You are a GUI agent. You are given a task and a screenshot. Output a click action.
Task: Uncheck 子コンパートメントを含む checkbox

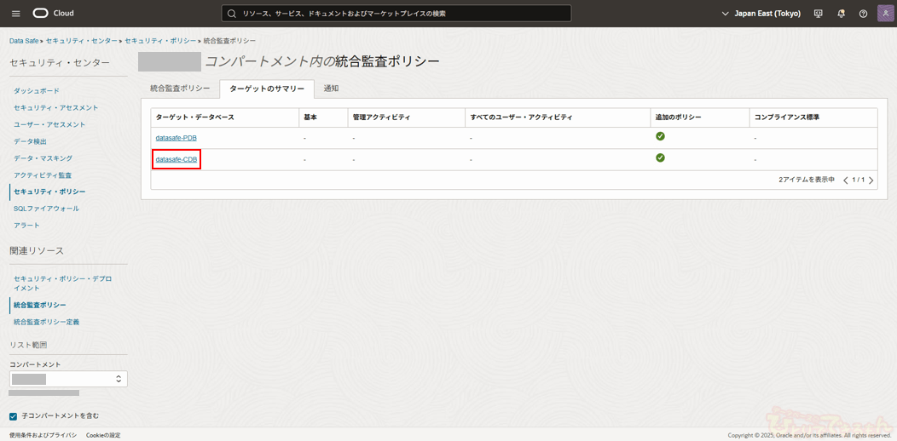point(13,415)
